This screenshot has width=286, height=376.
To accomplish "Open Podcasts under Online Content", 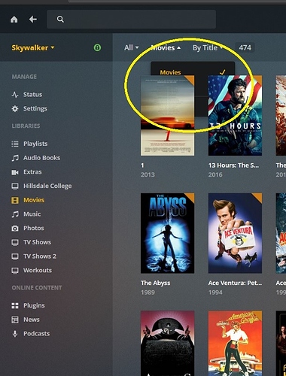I will point(37,334).
